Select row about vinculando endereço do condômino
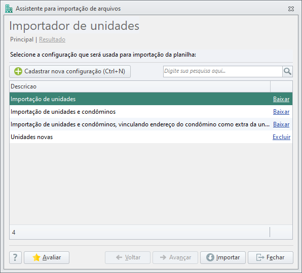The width and height of the screenshot is (302, 273). coord(151,124)
